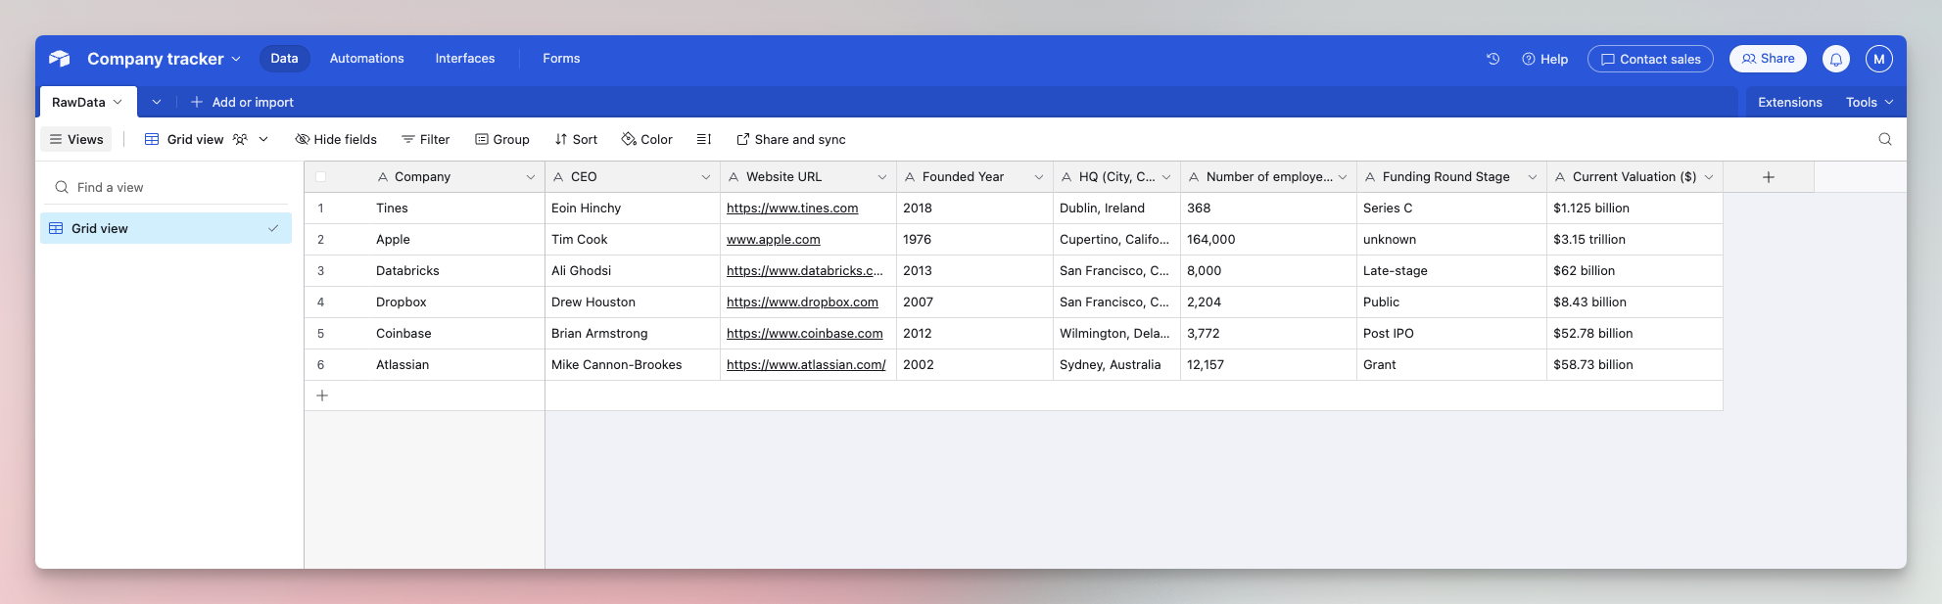Open the Tools menu
1942x604 pixels.
(1870, 102)
